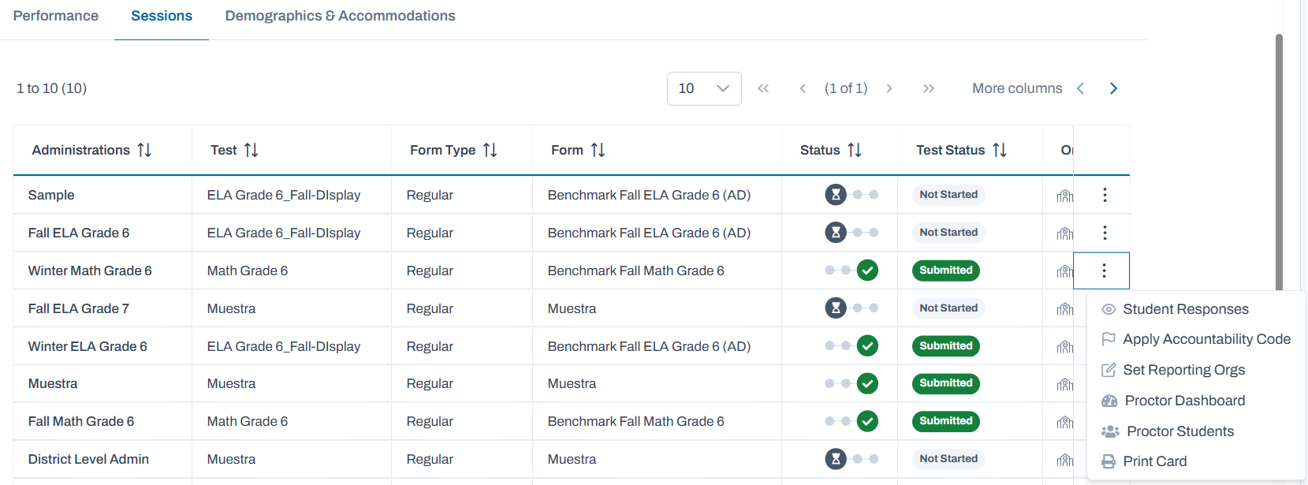Show previous columns with left chevron
The image size is (1308, 485).
click(x=1081, y=88)
